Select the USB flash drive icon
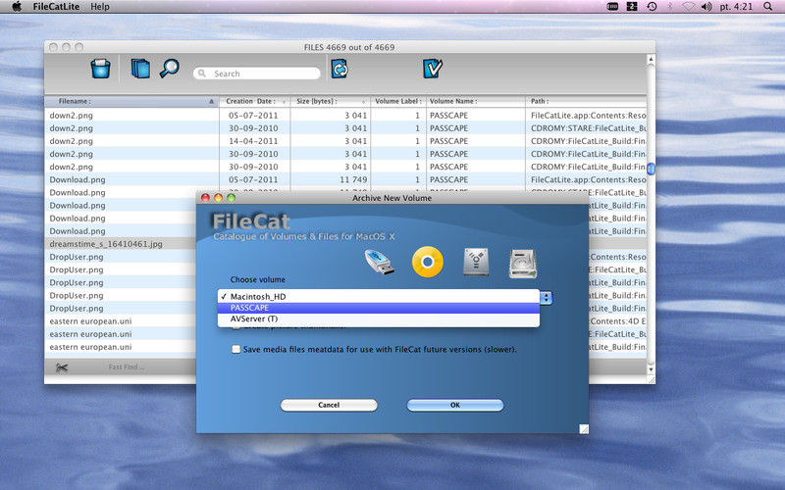This screenshot has height=490, width=785. [379, 262]
